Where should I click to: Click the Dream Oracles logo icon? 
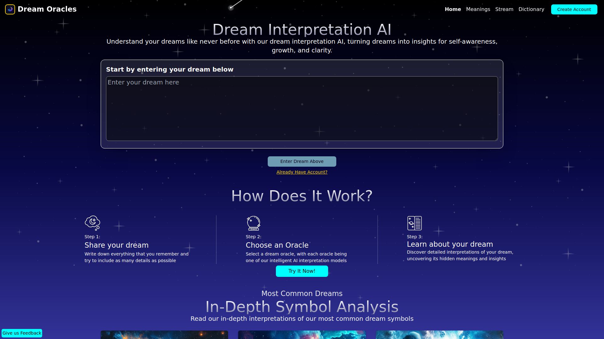(x=10, y=9)
